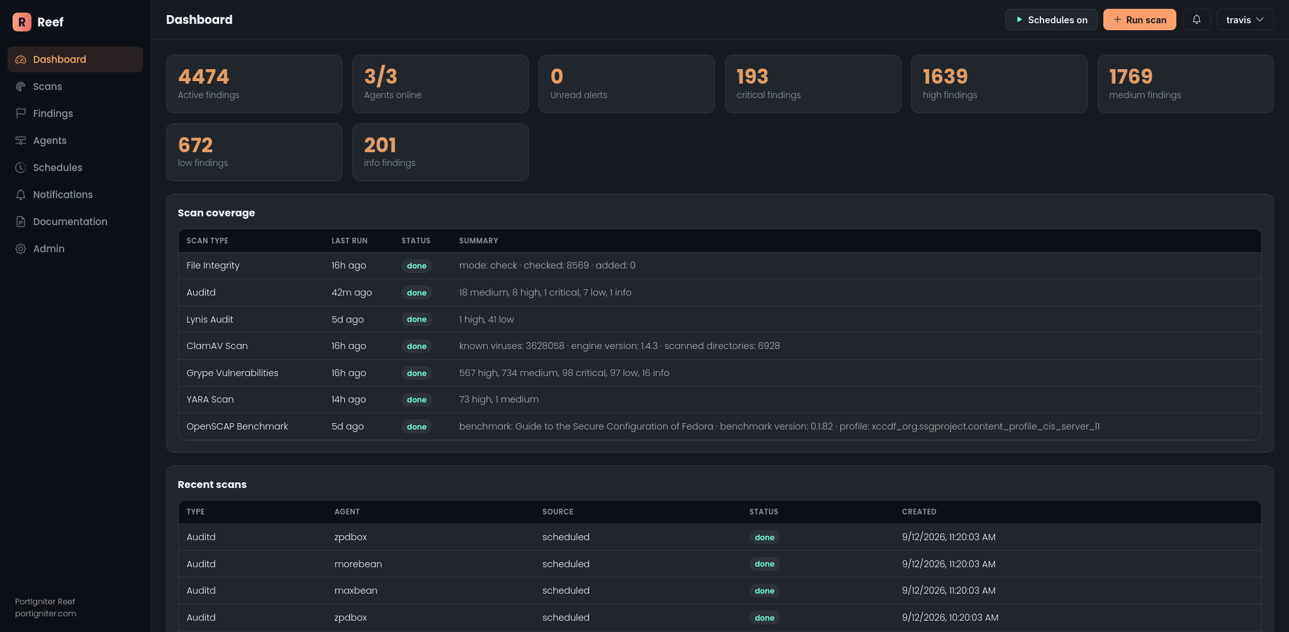Click 'scheduled' source in maxbean row
1289x632 pixels.
(x=566, y=590)
